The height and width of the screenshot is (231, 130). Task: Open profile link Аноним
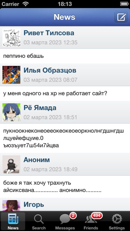(x=37, y=160)
